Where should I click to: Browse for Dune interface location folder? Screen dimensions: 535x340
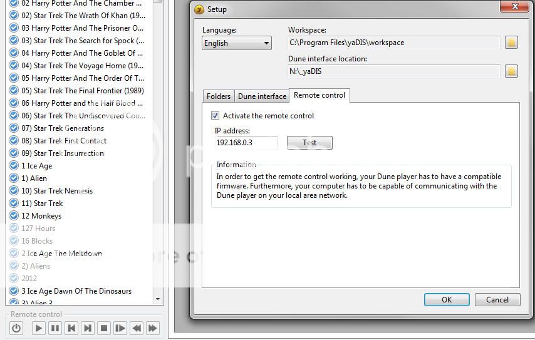511,71
